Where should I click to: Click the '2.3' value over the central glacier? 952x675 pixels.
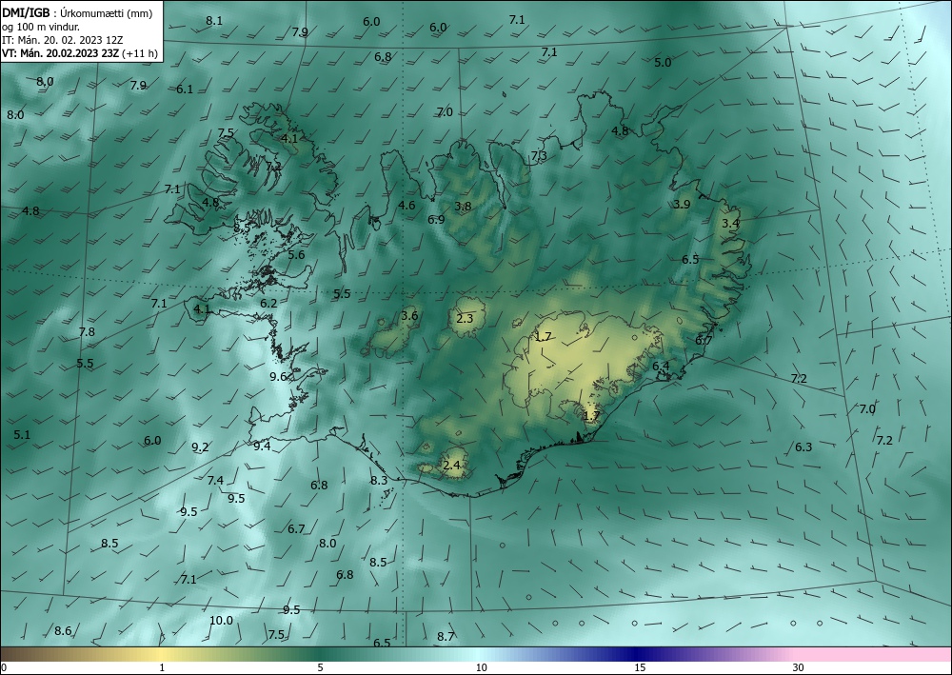465,318
